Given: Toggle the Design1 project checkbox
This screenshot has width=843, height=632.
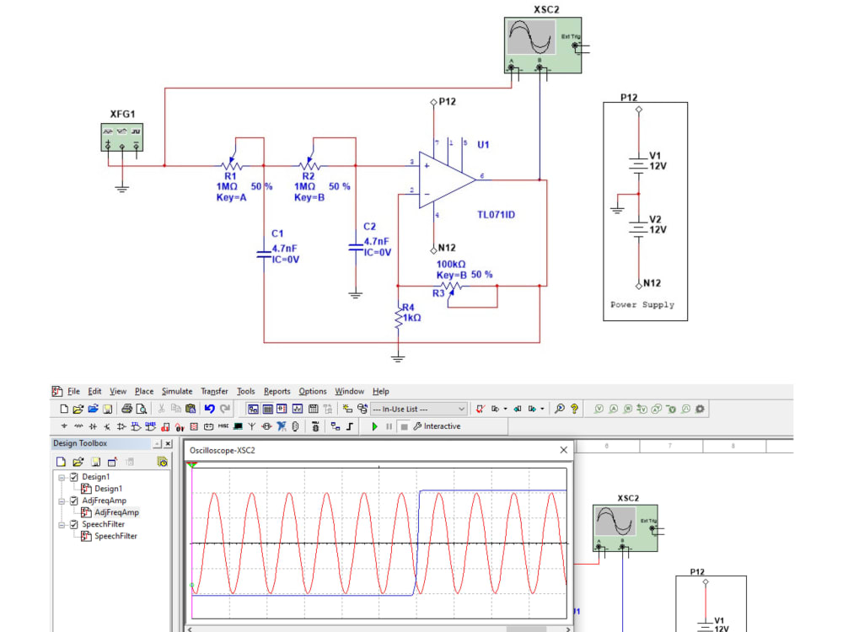Looking at the screenshot, I should (x=74, y=477).
